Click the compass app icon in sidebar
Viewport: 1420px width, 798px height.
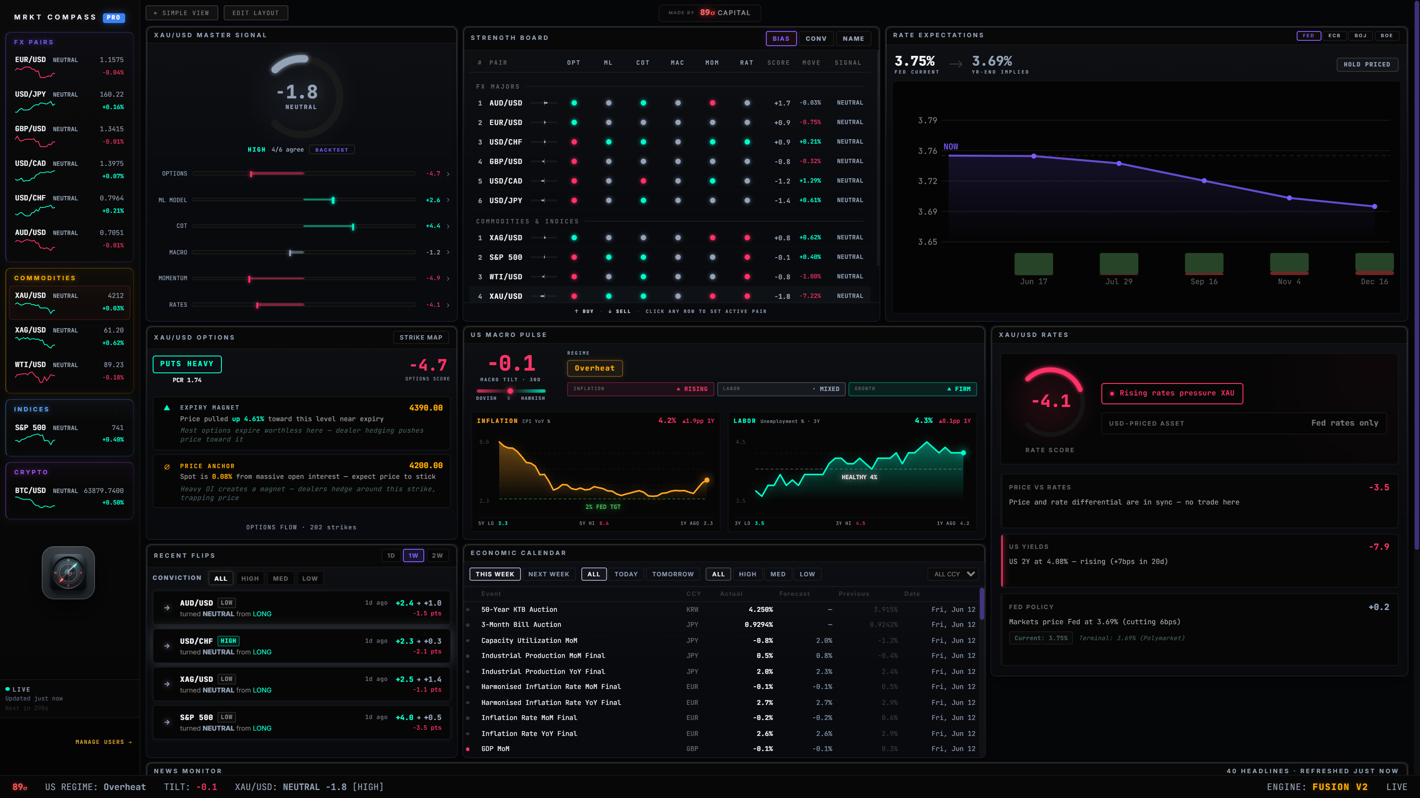[x=68, y=573]
